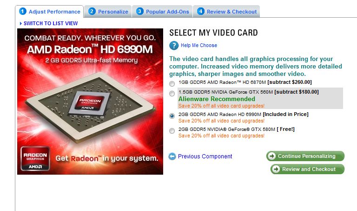
Task: Click the number 4 step circle icon
Action: click(201, 11)
